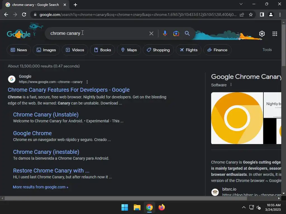This screenshot has height=214, width=286.
Task: Click the scroll right arrow on horizontal scrollbar
Action: [x=279, y=198]
